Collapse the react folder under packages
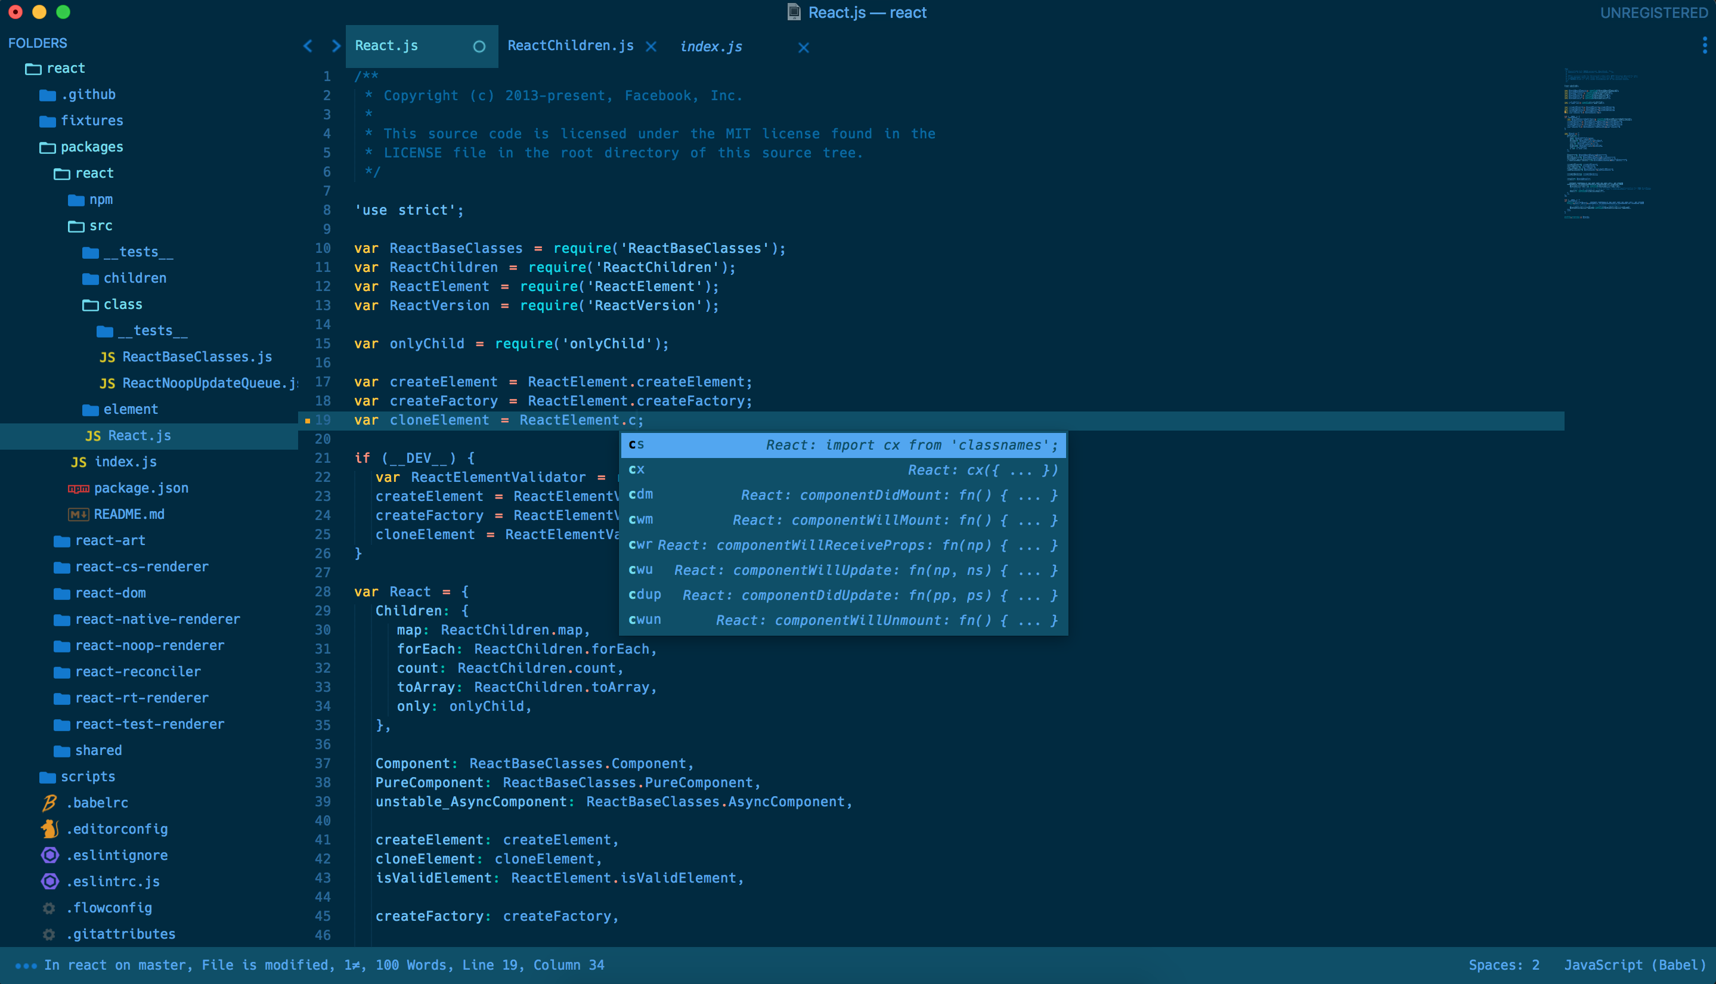1716x984 pixels. click(84, 174)
